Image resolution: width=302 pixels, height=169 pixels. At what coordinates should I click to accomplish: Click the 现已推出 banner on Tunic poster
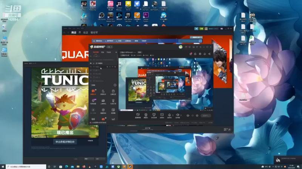pyautogui.click(x=65, y=133)
